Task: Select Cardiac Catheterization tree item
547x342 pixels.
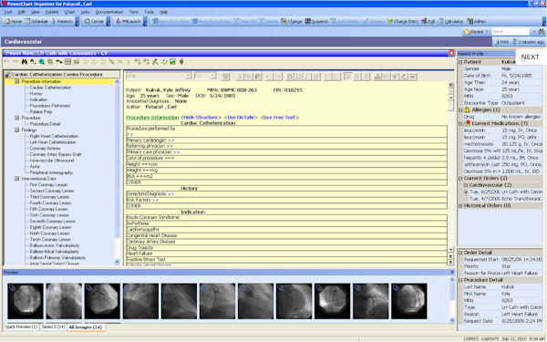Action: tap(50, 88)
